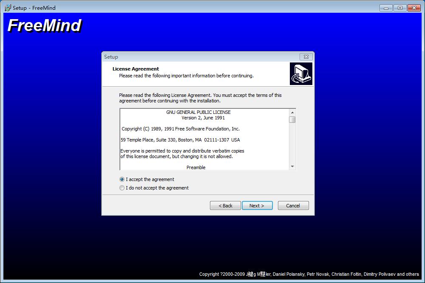This screenshot has width=425, height=283.
Task: Click the copyright credits line at the bottom
Action: [309, 274]
